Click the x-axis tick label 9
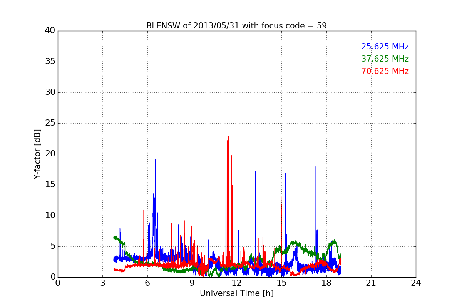462x308 pixels. click(192, 283)
